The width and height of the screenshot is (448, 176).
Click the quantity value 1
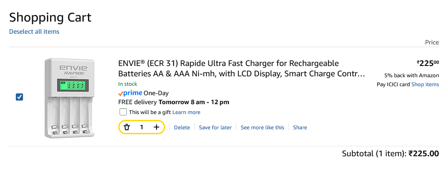pyautogui.click(x=141, y=128)
